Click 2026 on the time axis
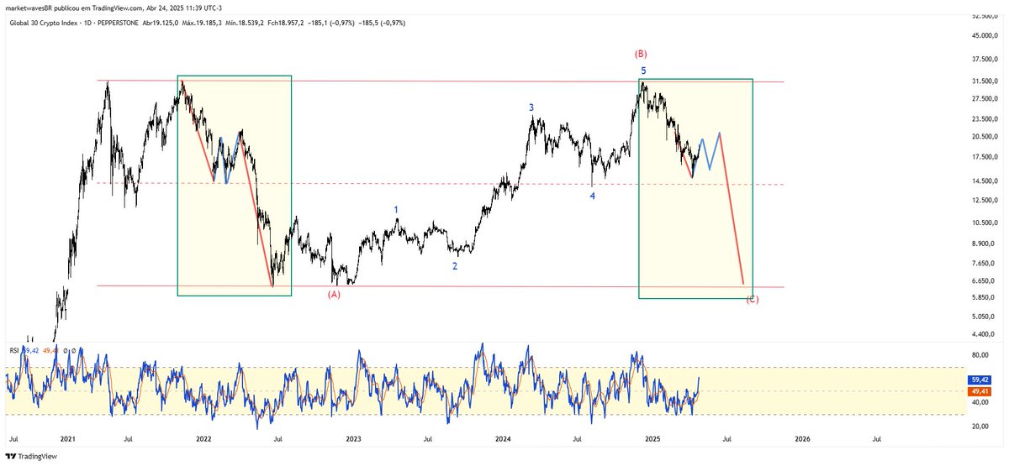Image resolution: width=1009 pixels, height=466 pixels. click(802, 438)
